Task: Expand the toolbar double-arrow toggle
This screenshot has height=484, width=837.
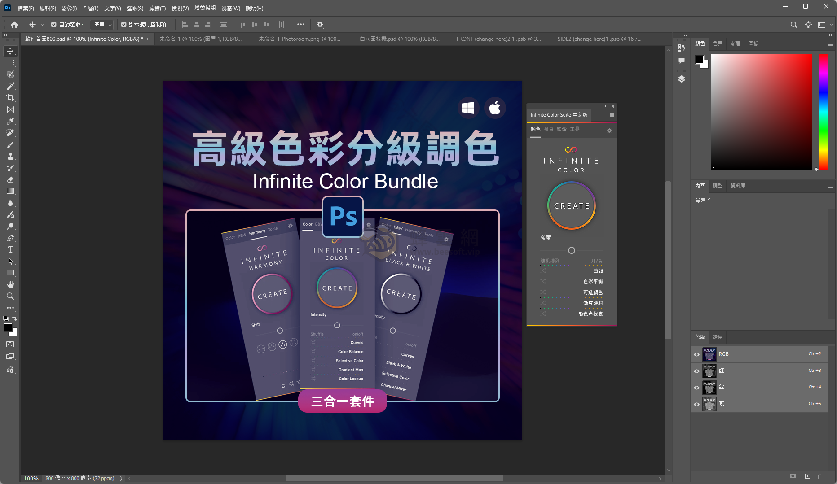Action: tap(6, 35)
